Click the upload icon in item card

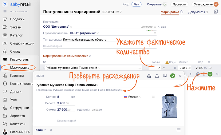tap(157, 76)
